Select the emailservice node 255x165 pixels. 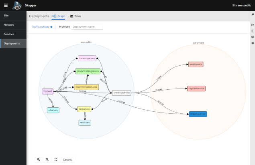coord(196,64)
